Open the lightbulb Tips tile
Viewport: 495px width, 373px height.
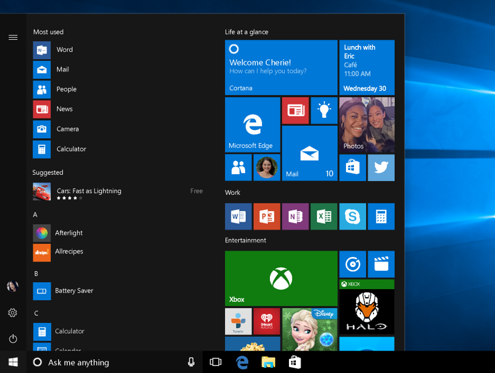(x=324, y=110)
